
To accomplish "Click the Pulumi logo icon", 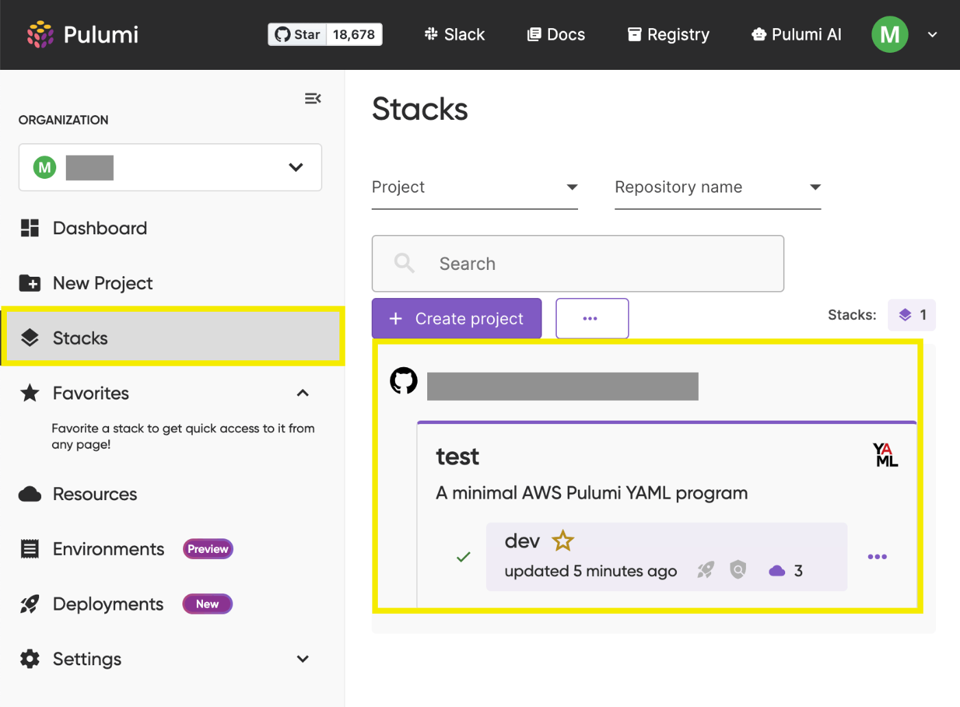I will point(40,34).
